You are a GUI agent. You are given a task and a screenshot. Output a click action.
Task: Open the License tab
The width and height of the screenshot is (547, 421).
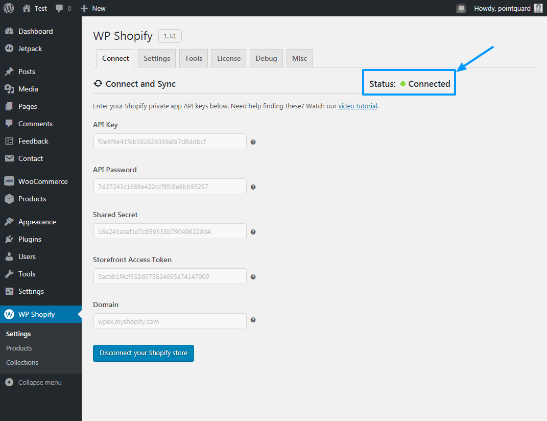(x=228, y=58)
